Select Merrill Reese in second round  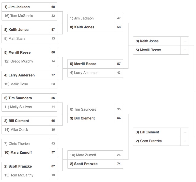tap(95, 64)
